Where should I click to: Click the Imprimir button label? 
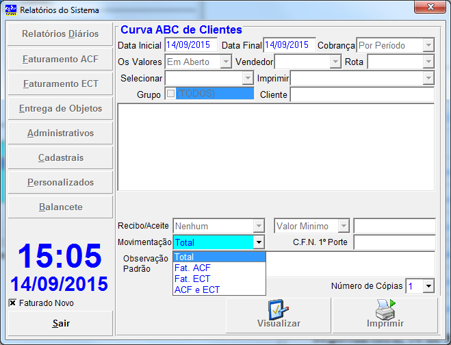(385, 323)
